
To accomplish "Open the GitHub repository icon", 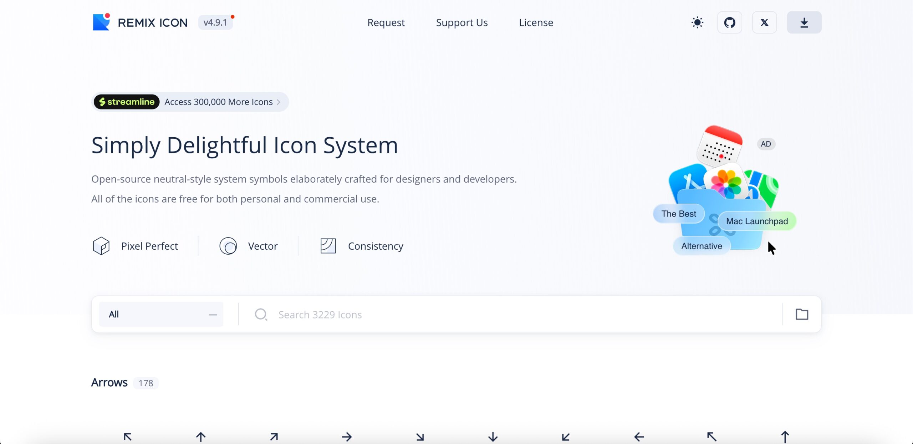I will point(730,22).
